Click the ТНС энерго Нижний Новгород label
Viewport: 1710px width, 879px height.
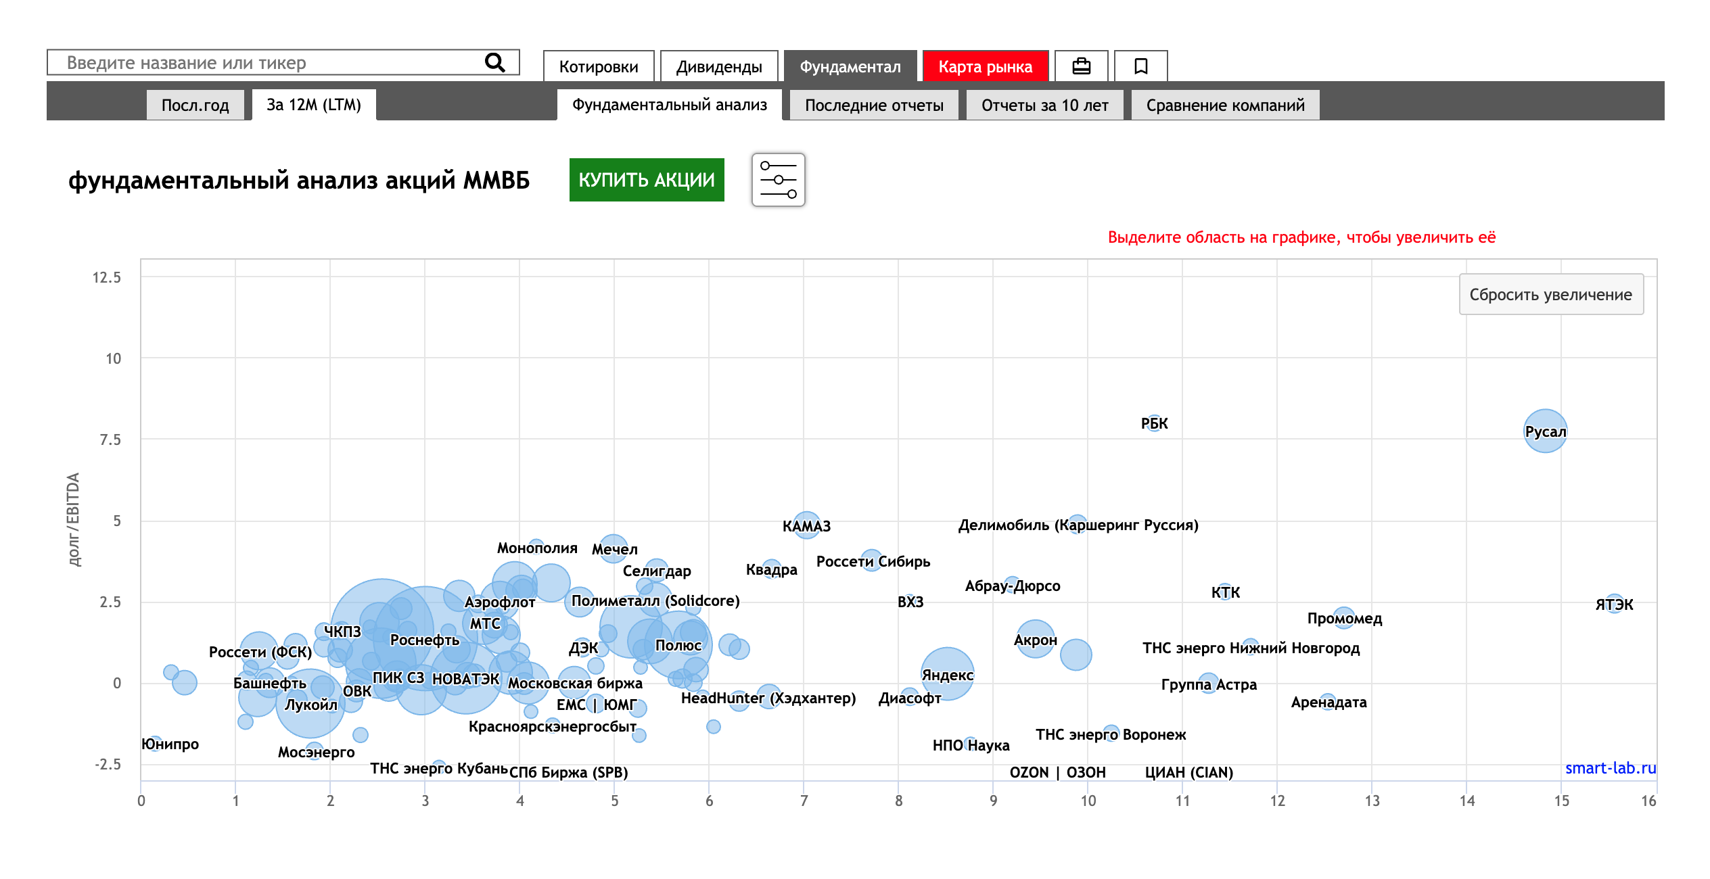click(x=1251, y=648)
